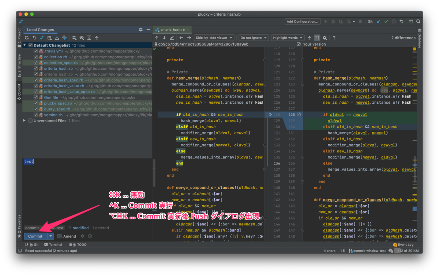Open run with coverage dropdown arrow

click(354, 22)
